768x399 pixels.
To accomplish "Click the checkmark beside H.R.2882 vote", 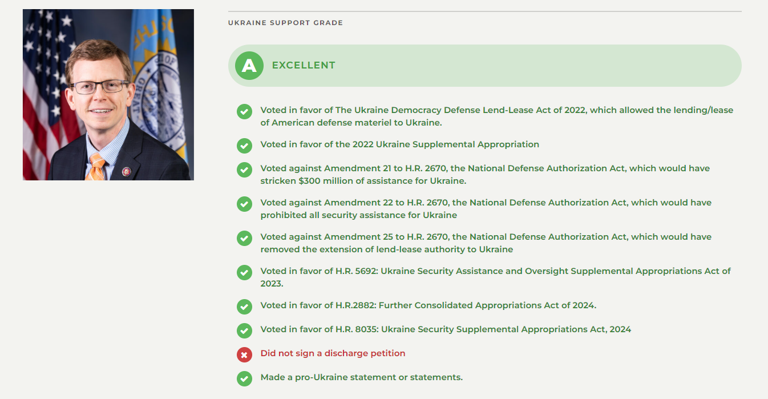I will [244, 307].
